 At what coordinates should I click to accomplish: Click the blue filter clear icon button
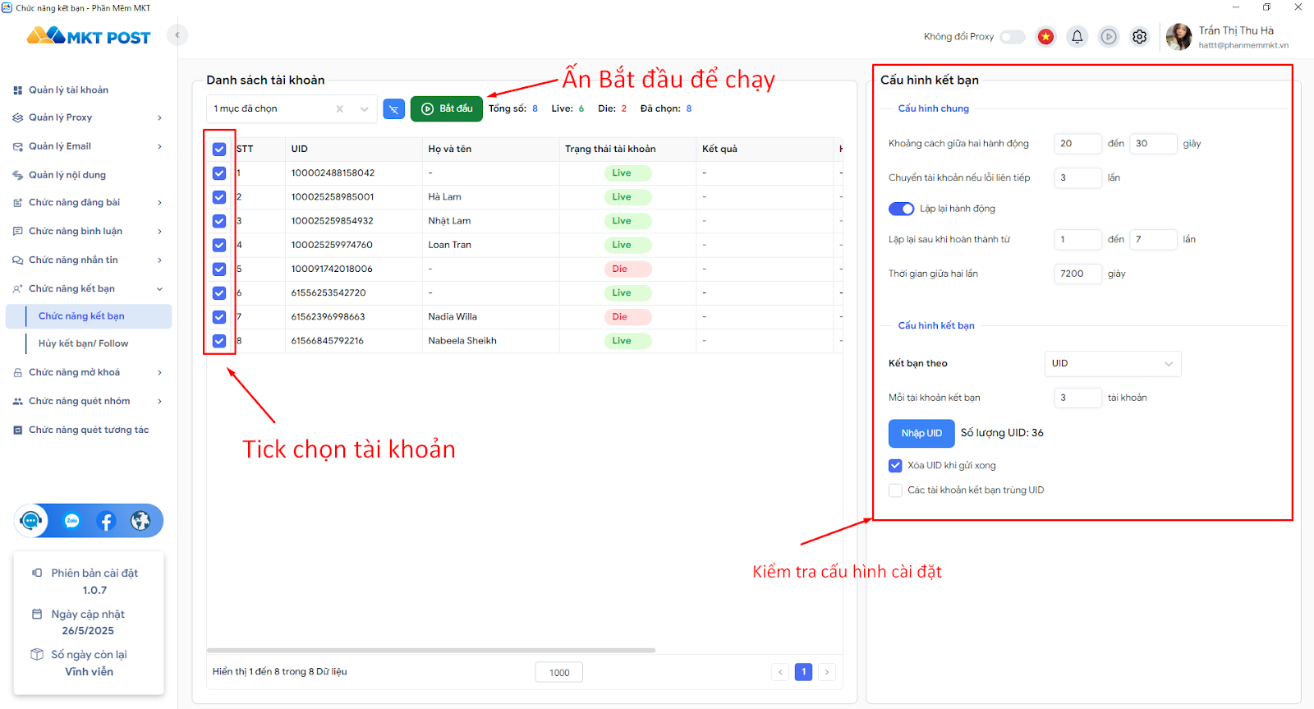pyautogui.click(x=394, y=109)
